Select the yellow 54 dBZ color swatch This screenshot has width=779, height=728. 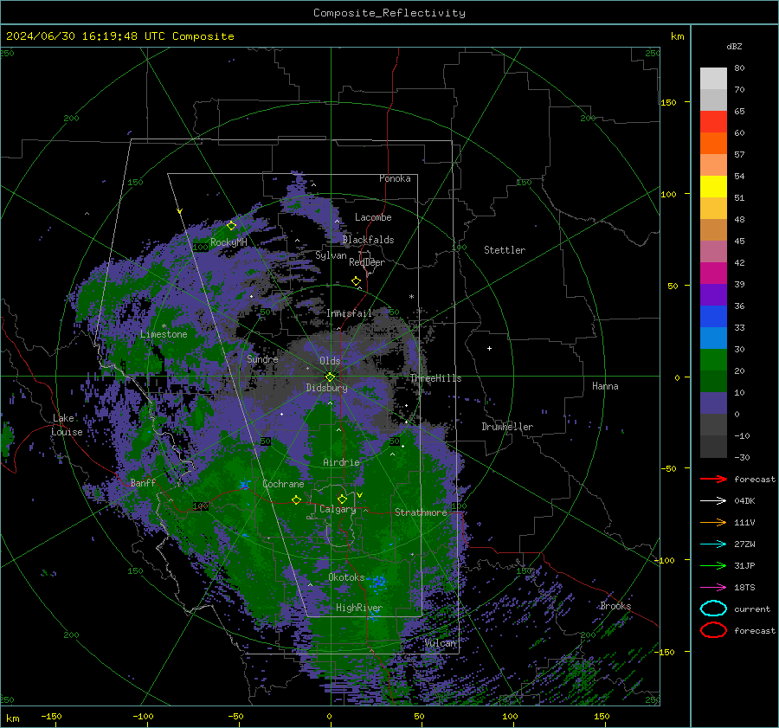pos(713,186)
